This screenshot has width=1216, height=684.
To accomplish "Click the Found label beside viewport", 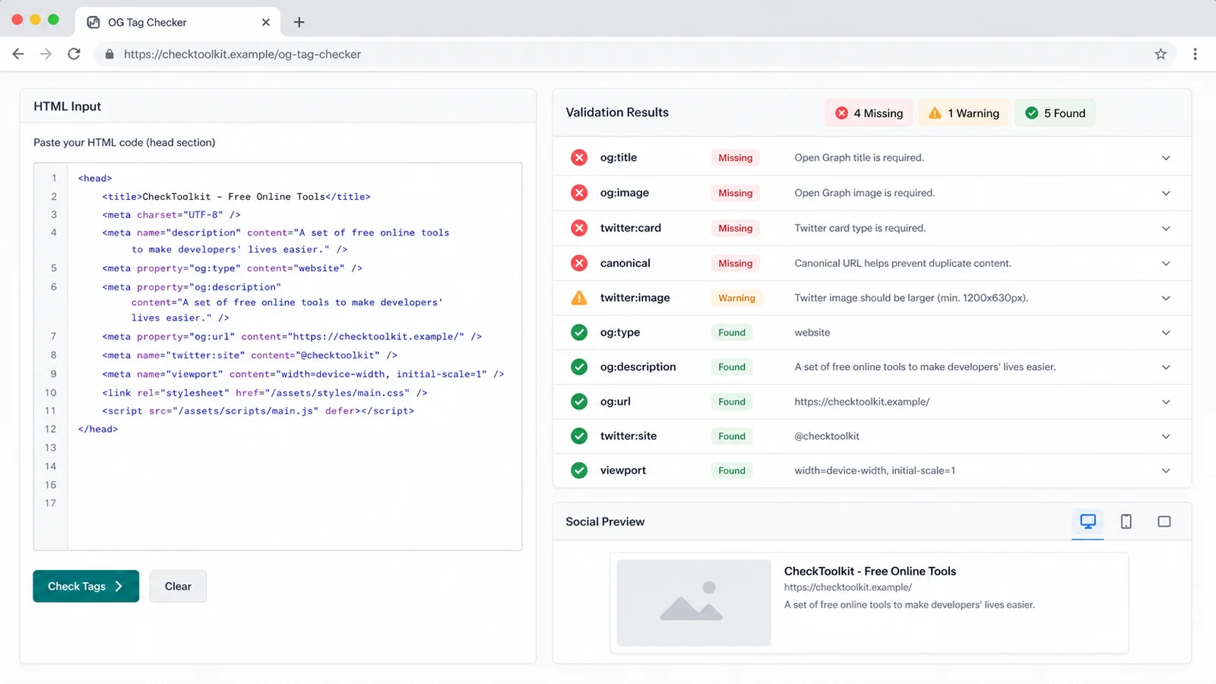I will coord(732,470).
